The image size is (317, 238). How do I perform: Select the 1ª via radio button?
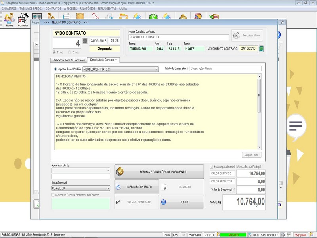(54, 52)
